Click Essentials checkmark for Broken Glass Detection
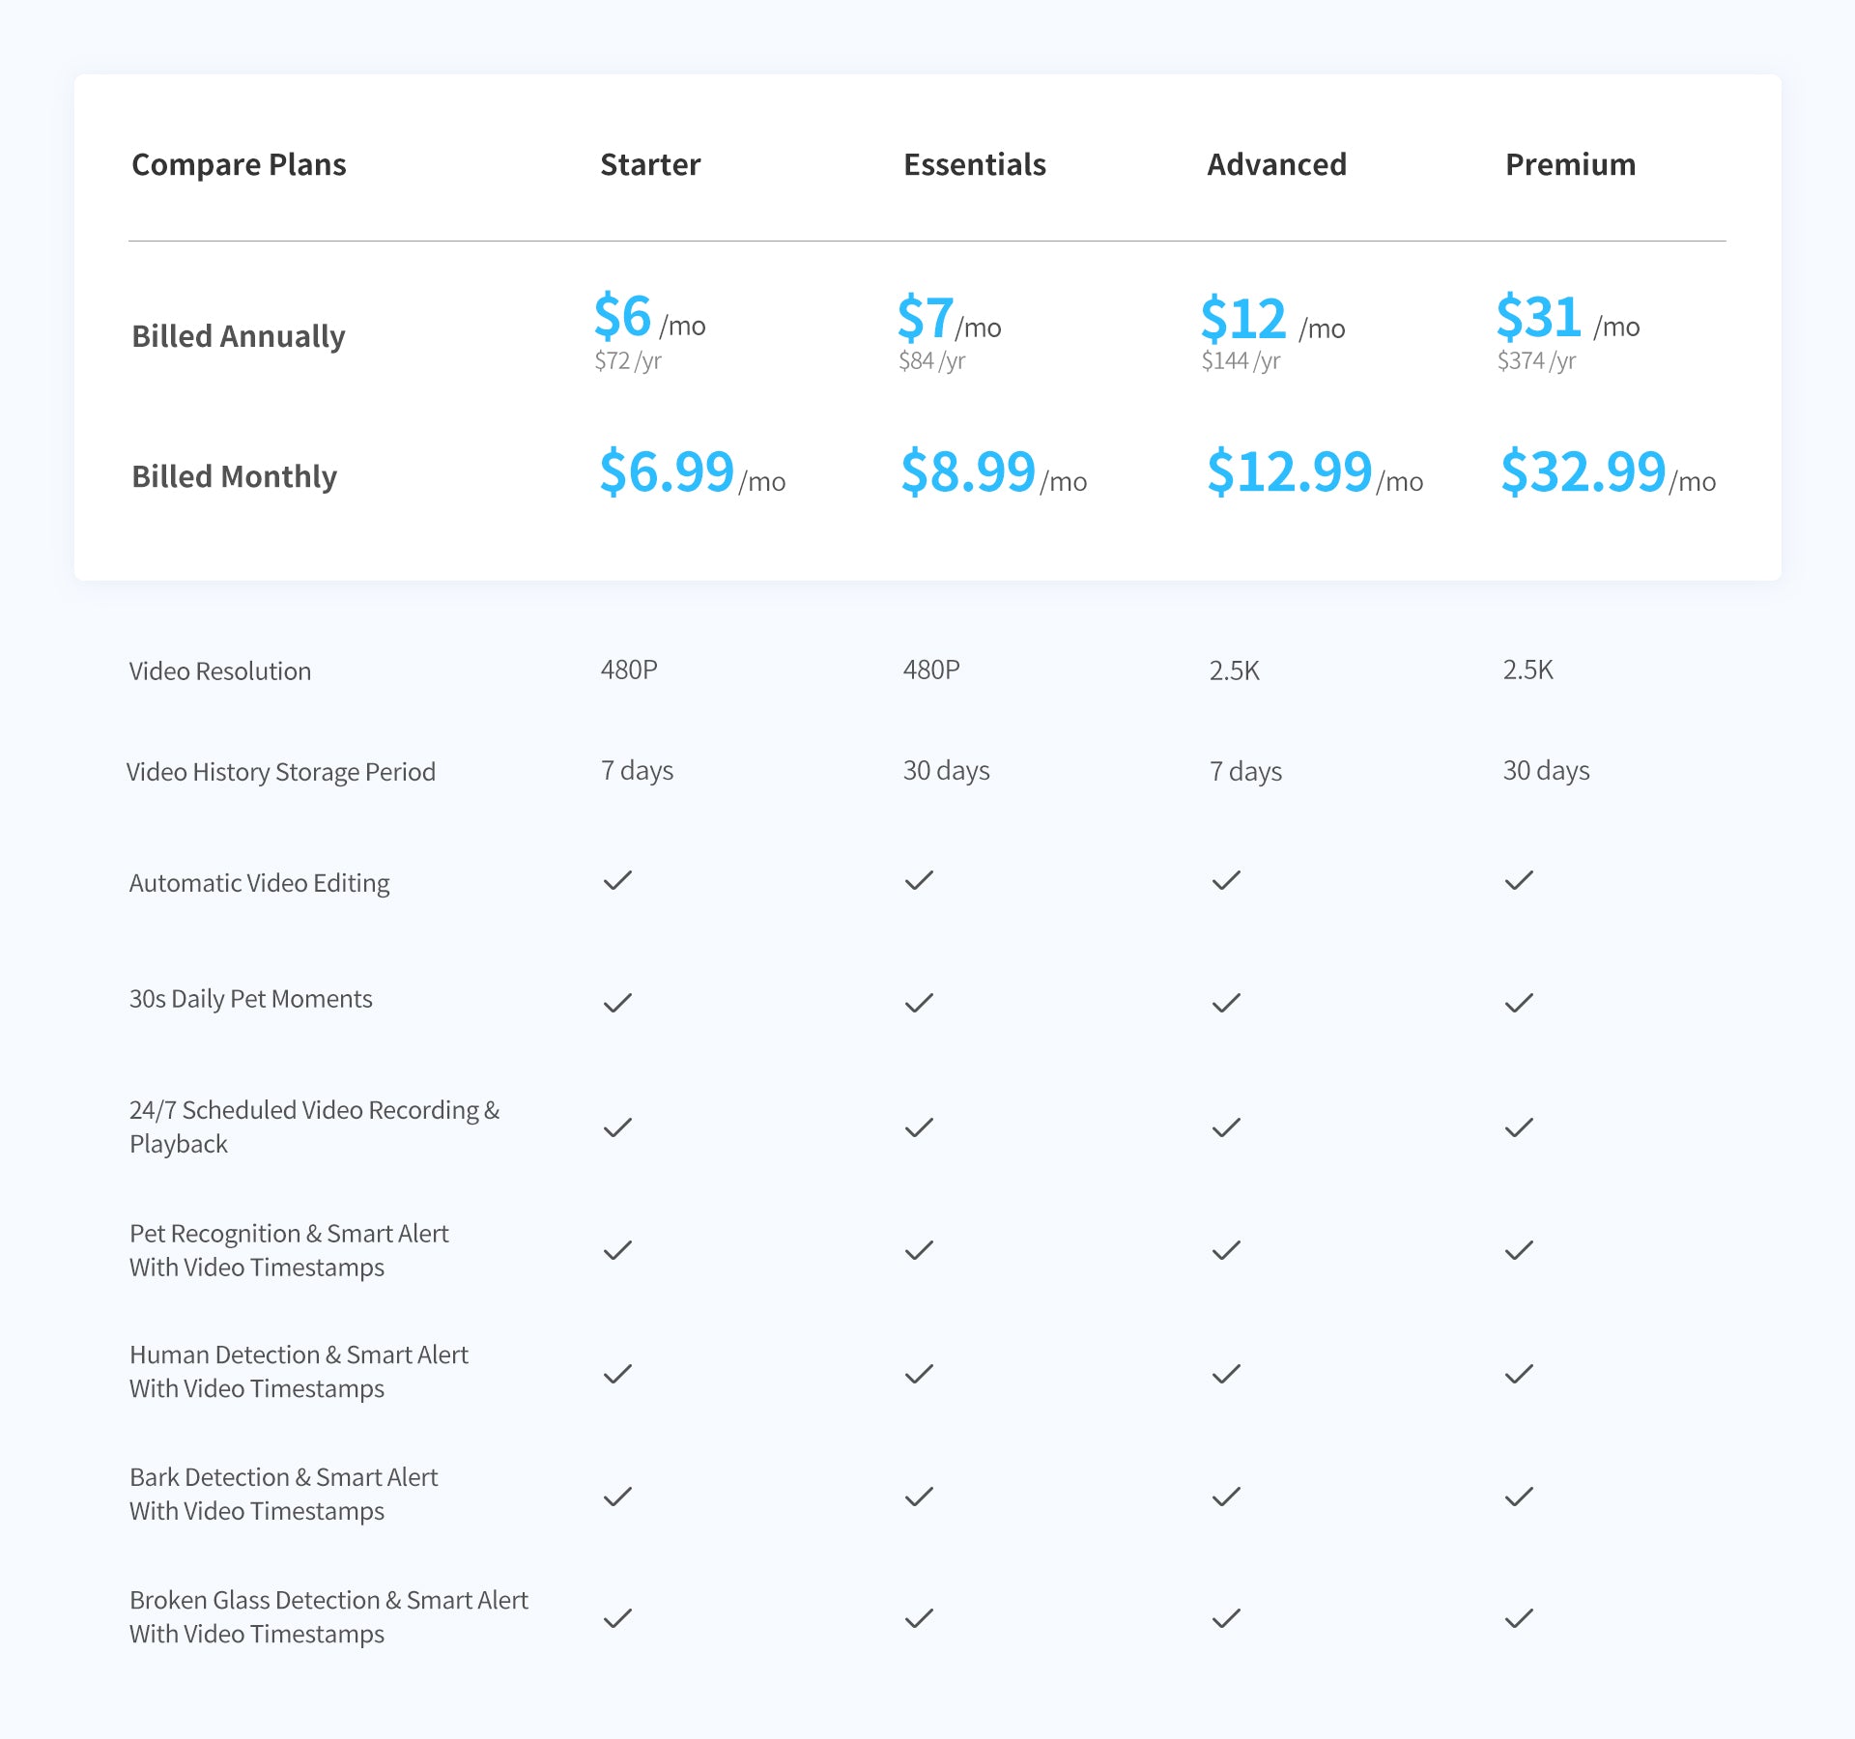 point(919,1617)
